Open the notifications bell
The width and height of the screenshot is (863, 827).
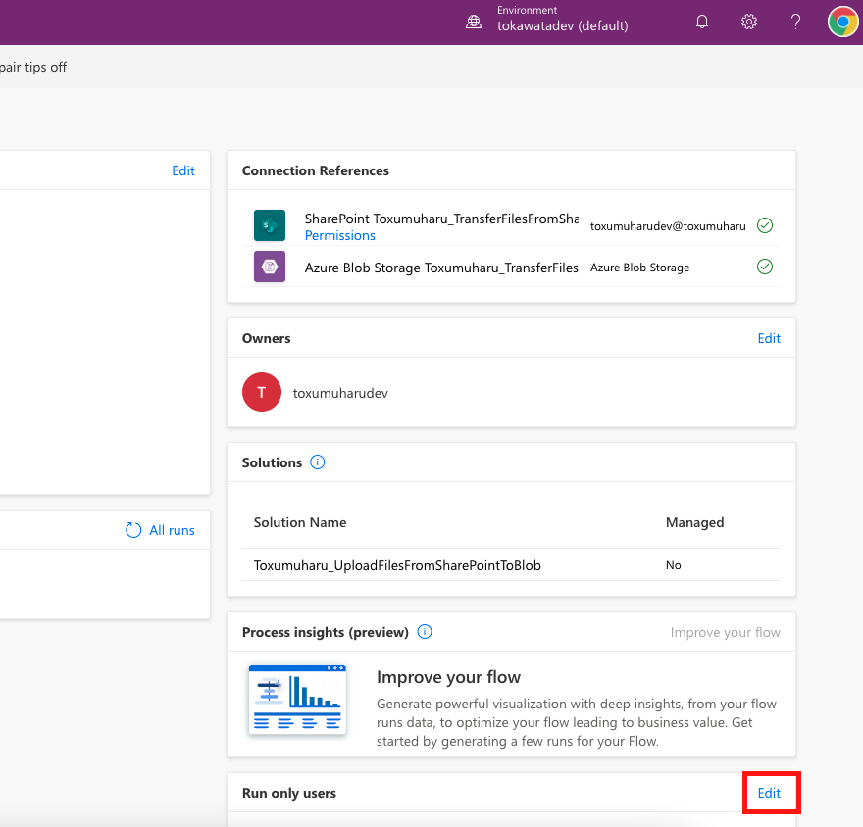pos(701,21)
